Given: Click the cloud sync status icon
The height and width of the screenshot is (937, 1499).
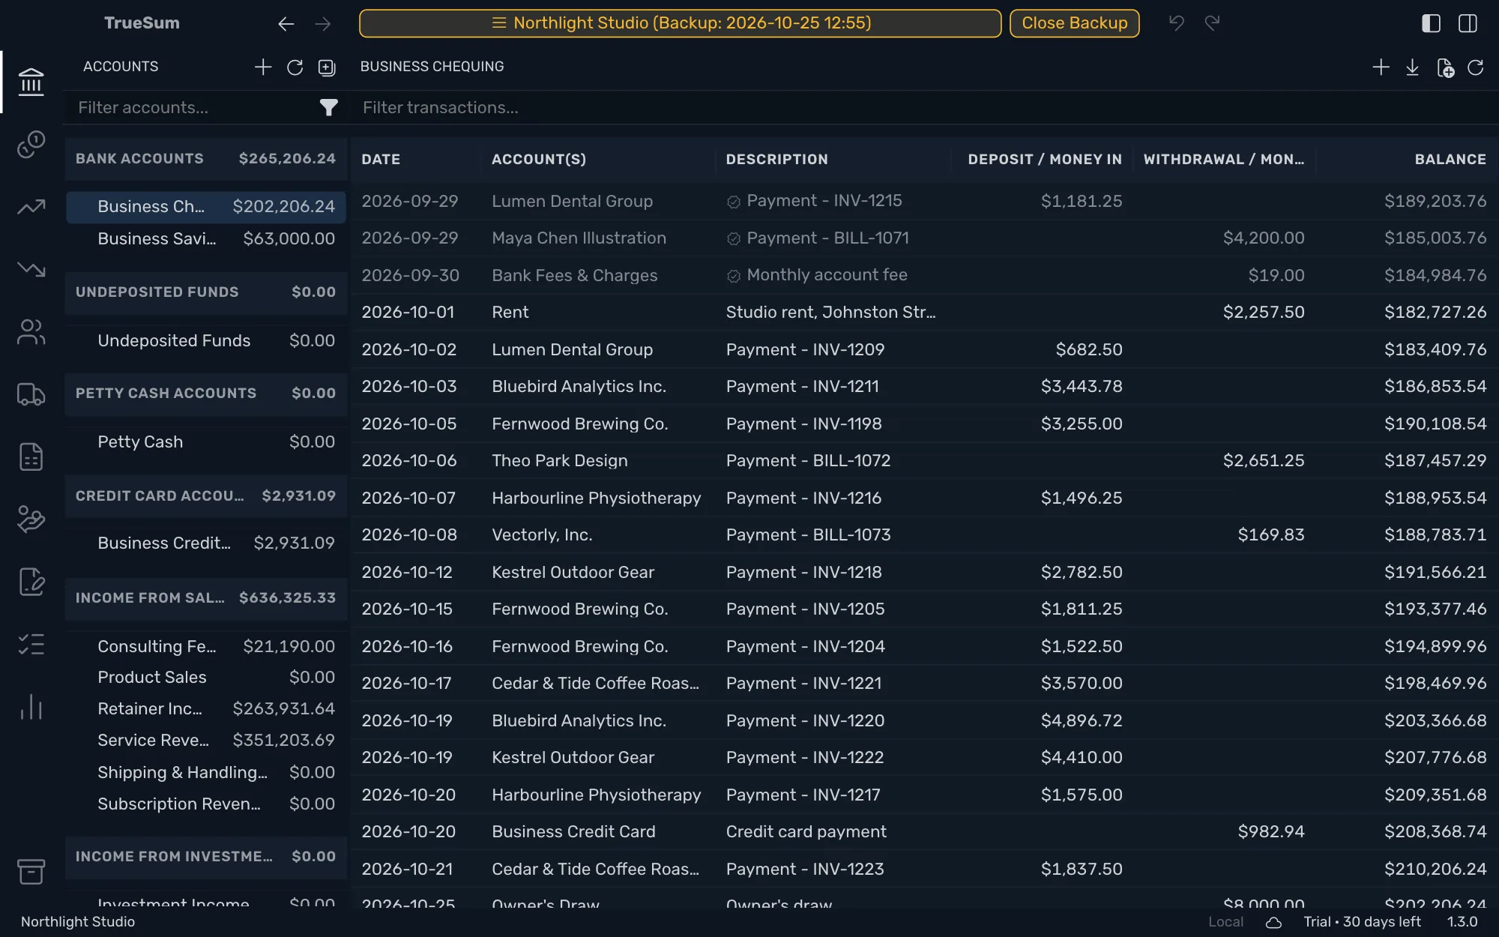Looking at the screenshot, I should click(1273, 922).
